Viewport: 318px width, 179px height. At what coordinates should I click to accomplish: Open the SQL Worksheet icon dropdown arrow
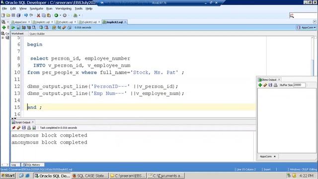tap(79, 15)
